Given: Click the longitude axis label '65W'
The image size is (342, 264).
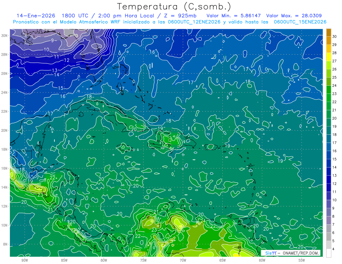Looking at the screenshot, I should point(223,260).
